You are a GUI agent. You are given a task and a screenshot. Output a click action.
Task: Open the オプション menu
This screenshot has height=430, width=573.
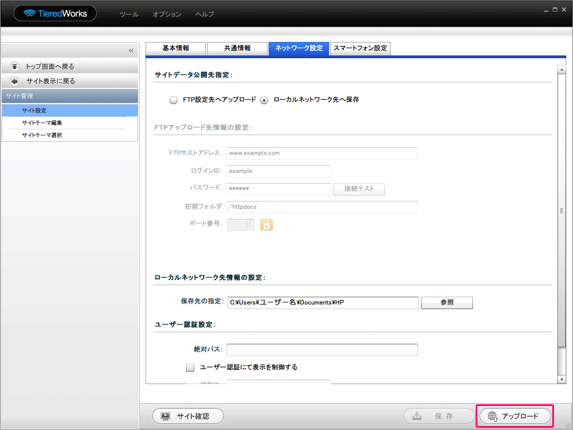point(167,15)
